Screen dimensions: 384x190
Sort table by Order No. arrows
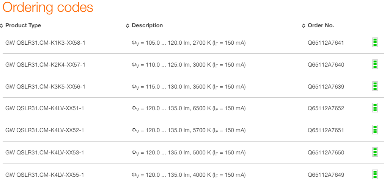tap(304, 26)
